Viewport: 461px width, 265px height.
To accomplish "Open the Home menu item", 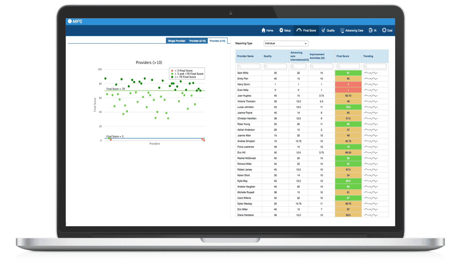I will 267,30.
